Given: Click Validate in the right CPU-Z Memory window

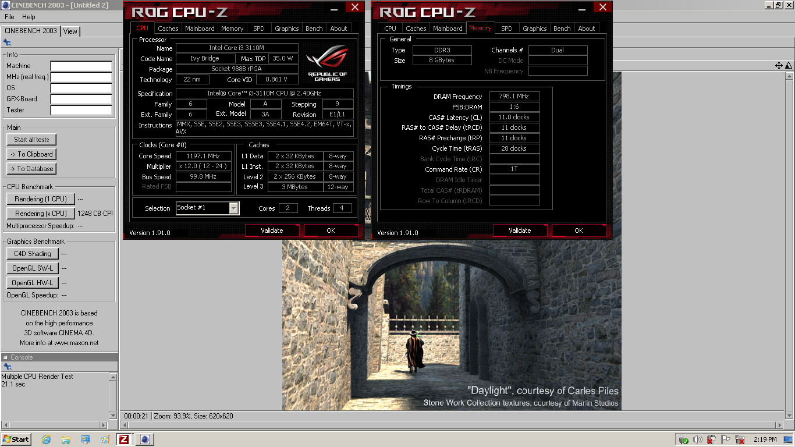Looking at the screenshot, I should [x=520, y=230].
